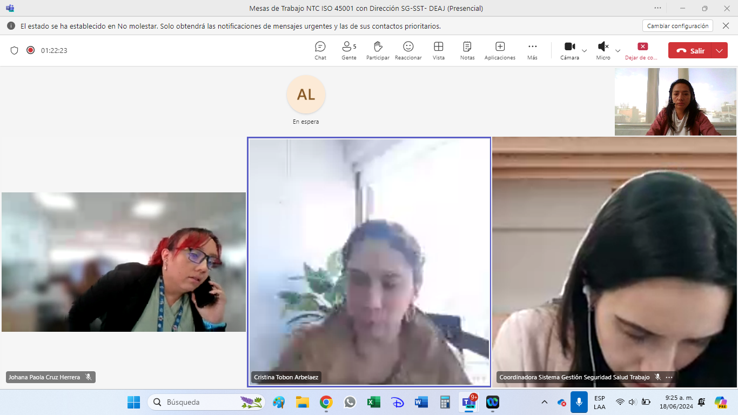Viewport: 738px width, 415px height.
Task: Open Word from the taskbar
Action: click(x=421, y=402)
